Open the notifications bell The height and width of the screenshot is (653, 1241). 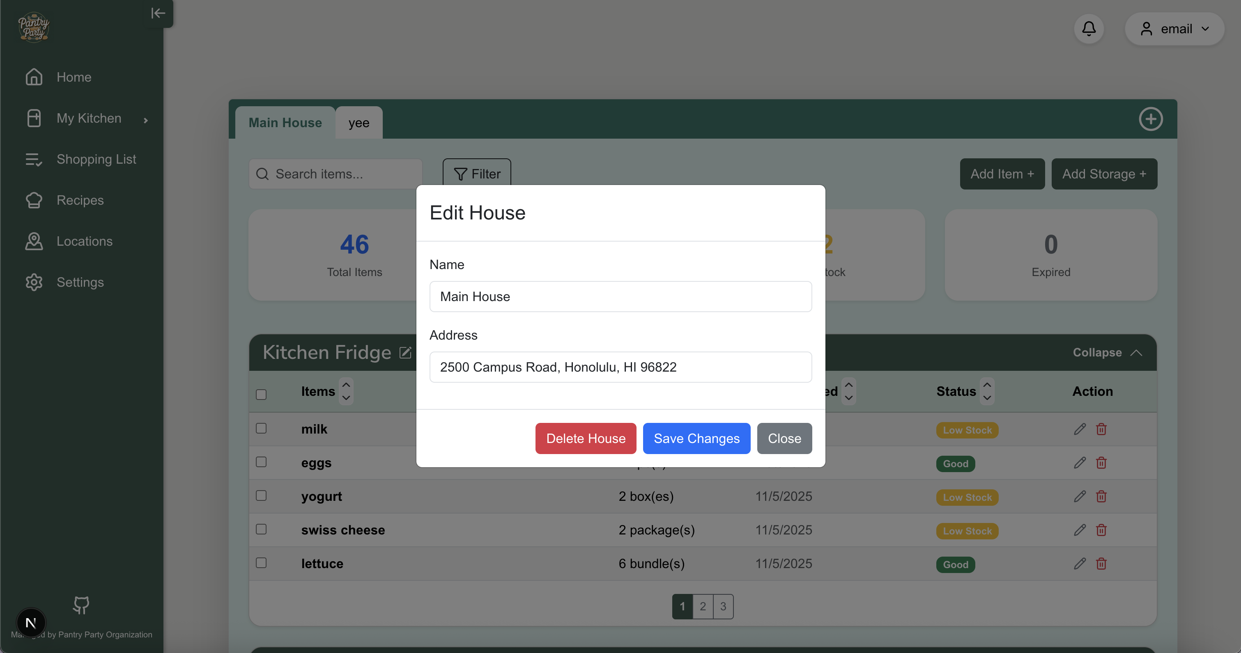coord(1089,29)
